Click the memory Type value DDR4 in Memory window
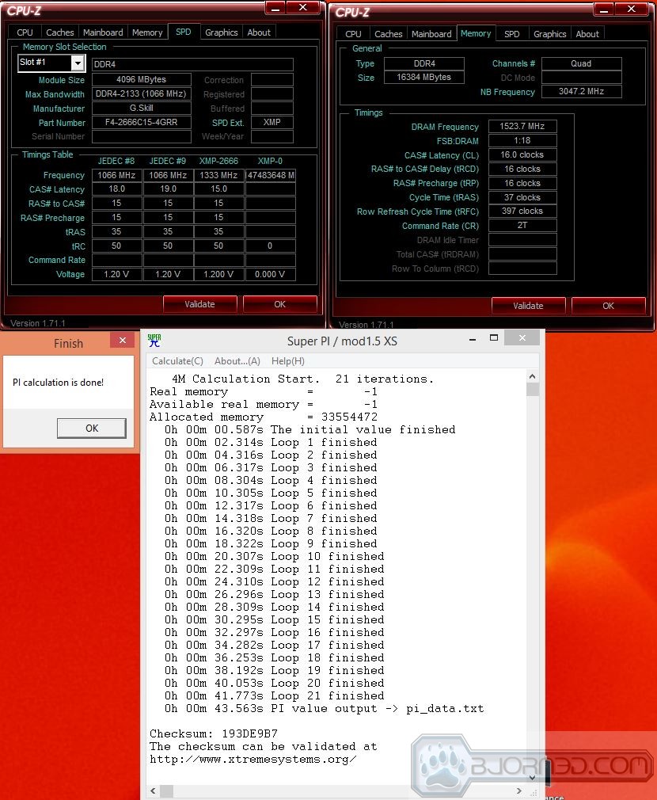The height and width of the screenshot is (800, 657). [x=424, y=63]
